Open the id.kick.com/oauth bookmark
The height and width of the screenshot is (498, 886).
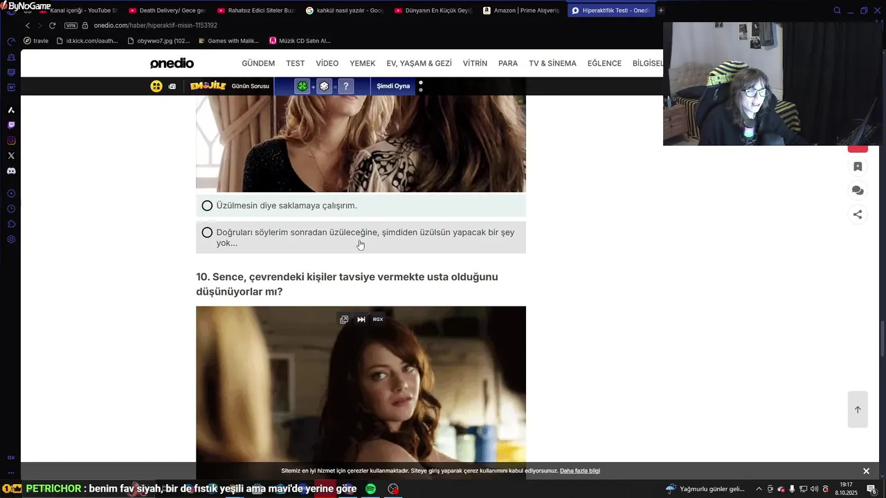(x=87, y=41)
